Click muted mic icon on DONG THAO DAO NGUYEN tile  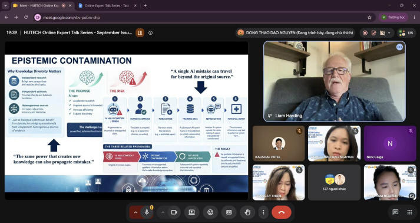click(355, 131)
